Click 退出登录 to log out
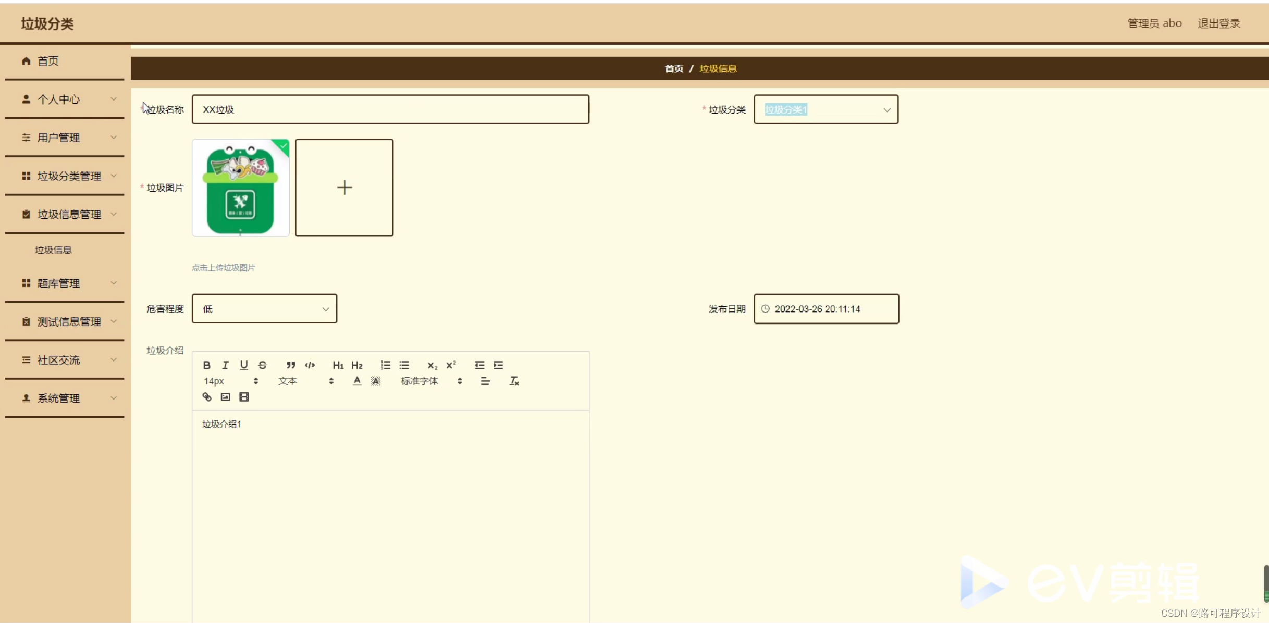1269x623 pixels. click(x=1218, y=23)
